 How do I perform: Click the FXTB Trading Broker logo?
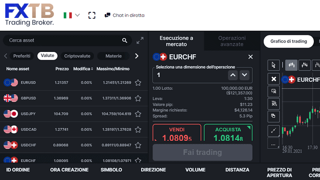[29, 15]
